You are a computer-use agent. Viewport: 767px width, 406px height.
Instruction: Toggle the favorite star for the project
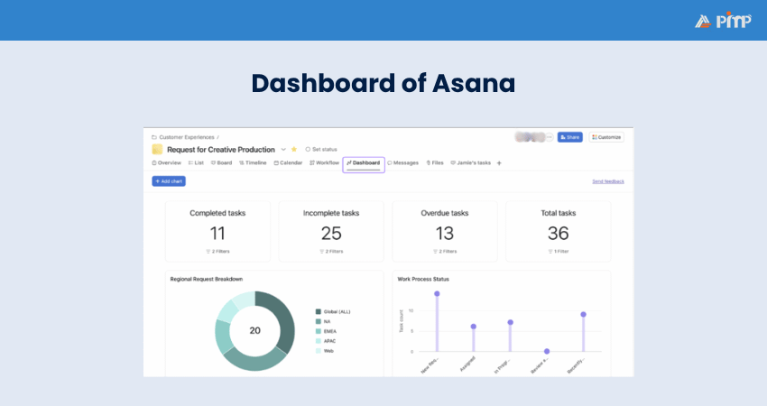[294, 149]
